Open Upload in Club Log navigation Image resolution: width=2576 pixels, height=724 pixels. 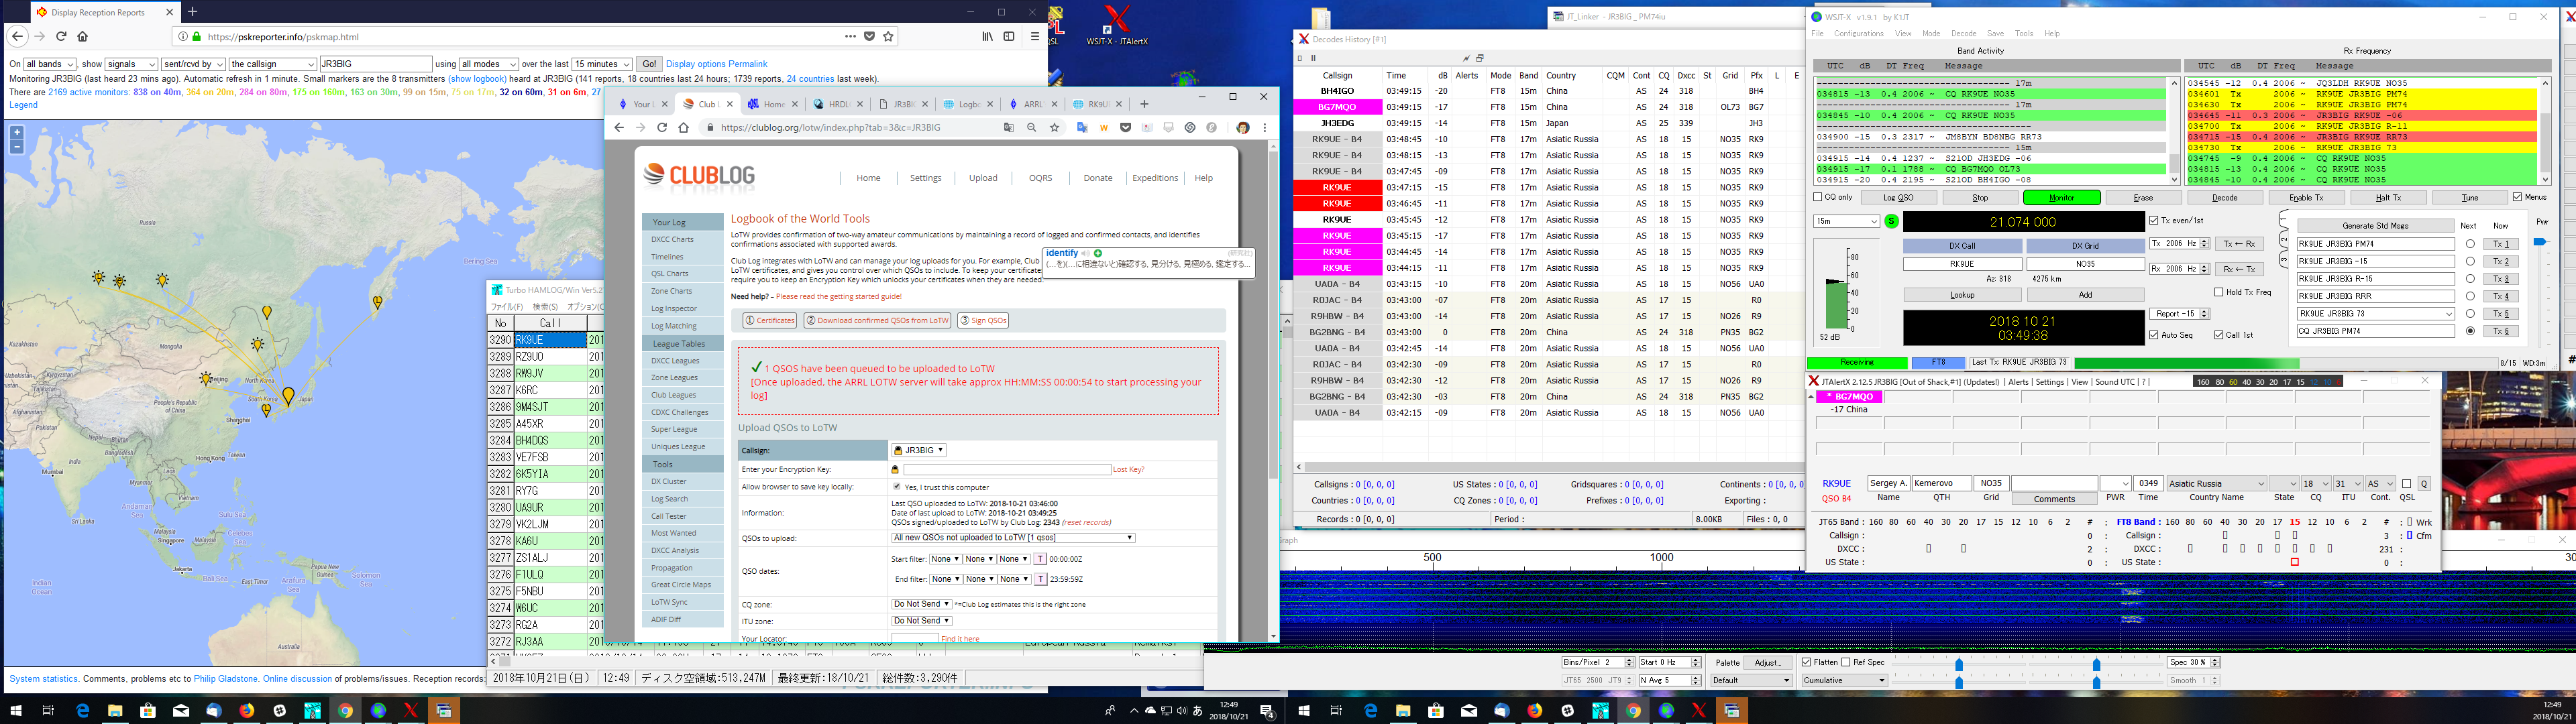(x=983, y=178)
